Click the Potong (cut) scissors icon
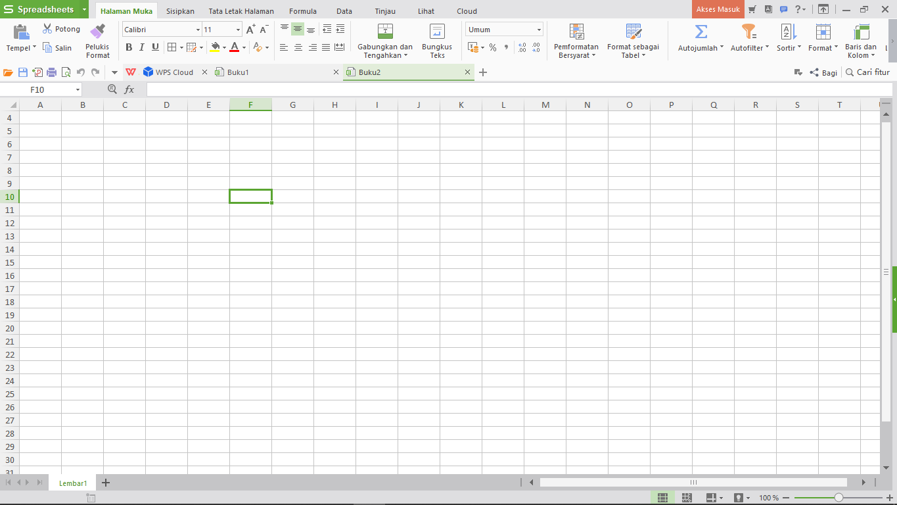The image size is (897, 505). click(x=47, y=29)
